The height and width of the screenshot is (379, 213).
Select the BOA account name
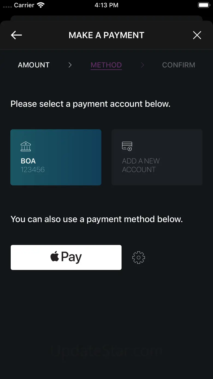pos(28,161)
